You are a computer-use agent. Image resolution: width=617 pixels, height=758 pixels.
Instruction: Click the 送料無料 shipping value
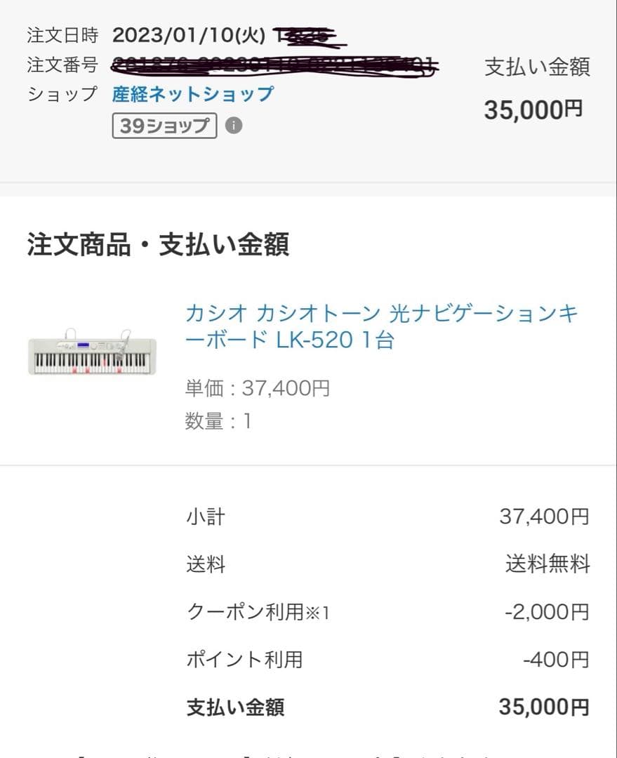coord(548,564)
